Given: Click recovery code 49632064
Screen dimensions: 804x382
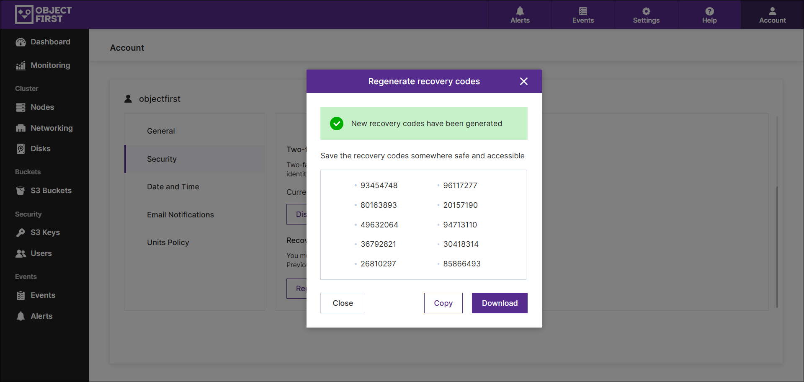Looking at the screenshot, I should click(x=379, y=225).
